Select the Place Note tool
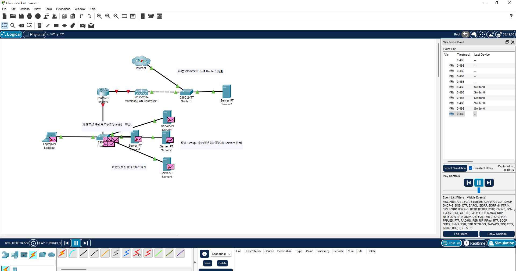516x271 pixels. (40, 26)
